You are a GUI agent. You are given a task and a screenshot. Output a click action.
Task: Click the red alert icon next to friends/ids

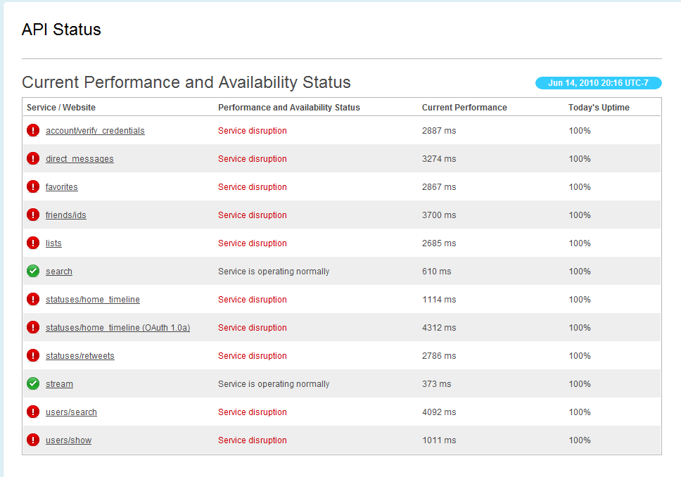(x=33, y=215)
